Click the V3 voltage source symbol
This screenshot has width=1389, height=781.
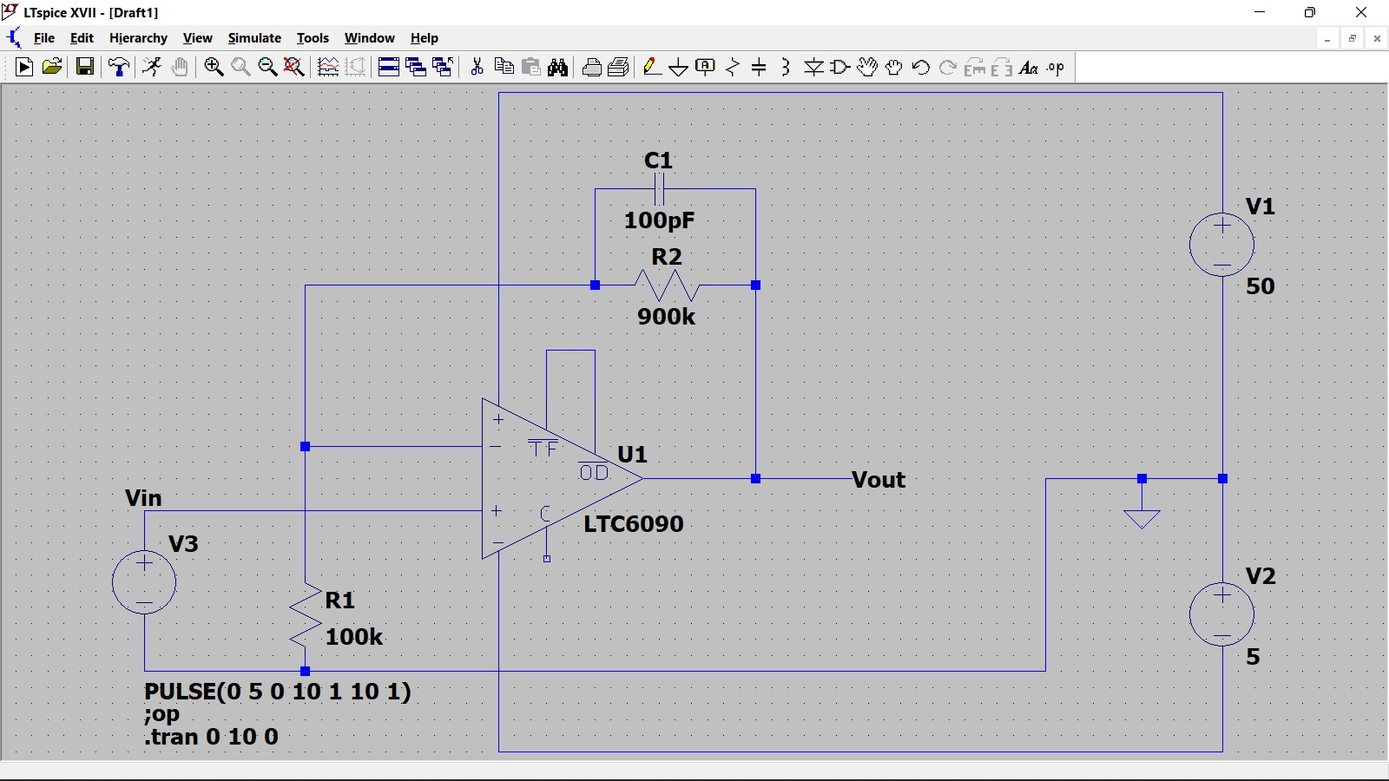[144, 581]
